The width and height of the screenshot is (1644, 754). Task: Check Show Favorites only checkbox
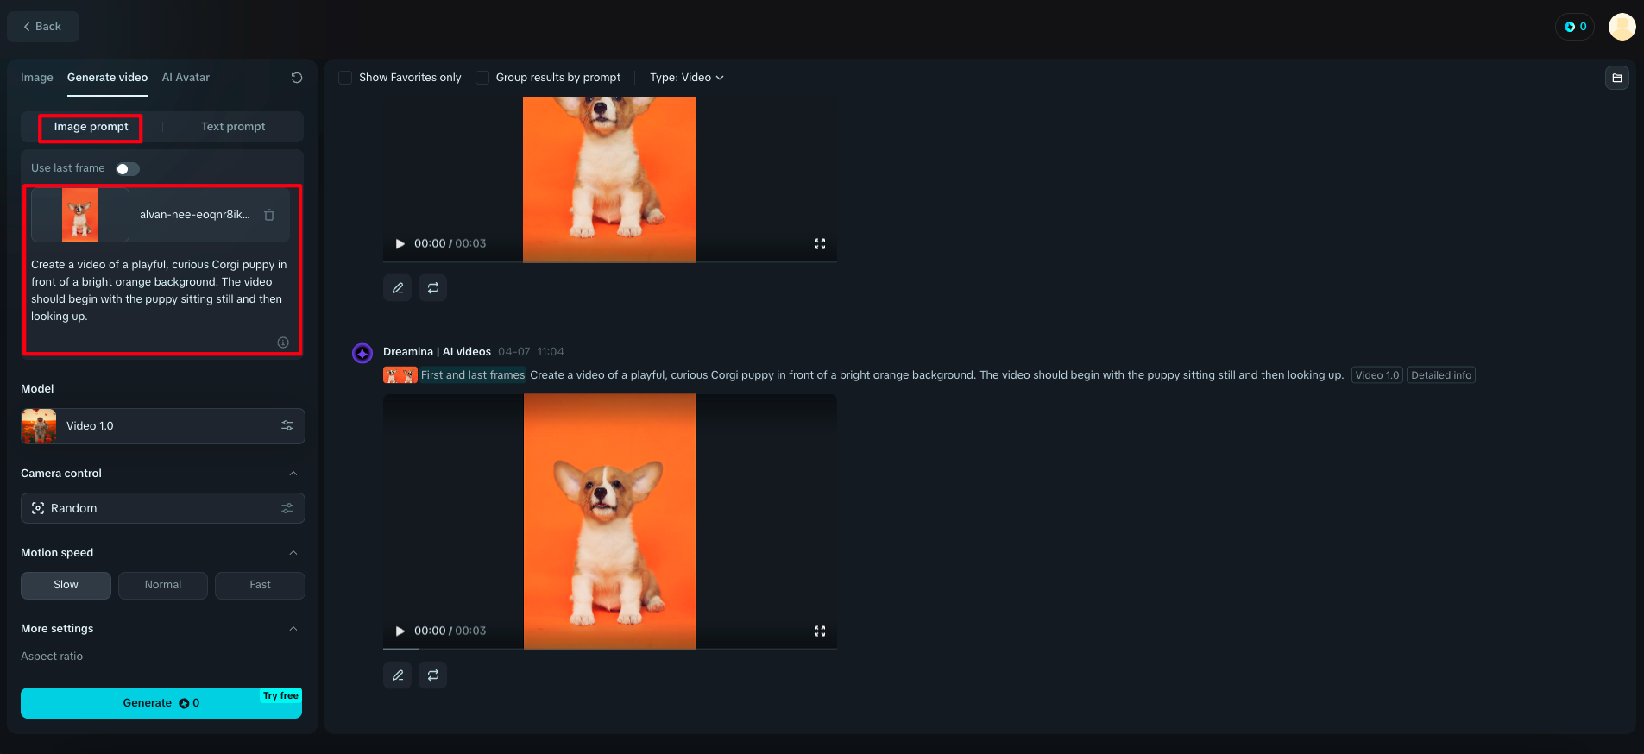click(x=345, y=78)
